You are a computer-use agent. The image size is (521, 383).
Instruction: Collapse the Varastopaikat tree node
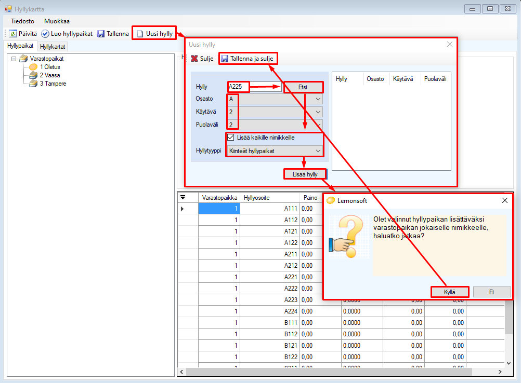point(14,59)
